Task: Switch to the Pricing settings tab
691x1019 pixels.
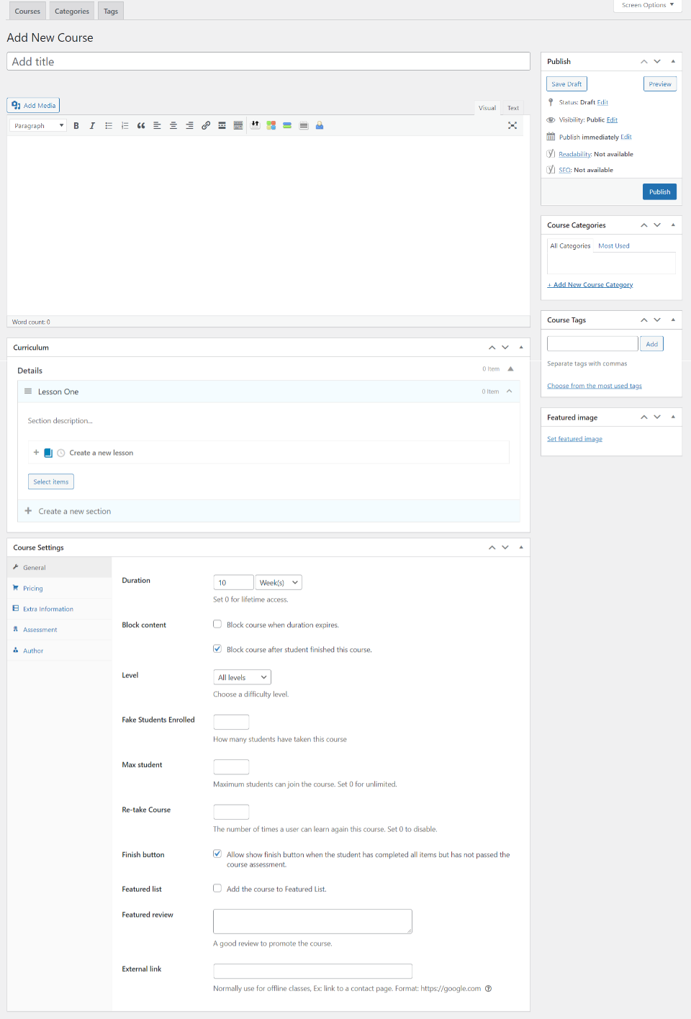Action: (33, 589)
